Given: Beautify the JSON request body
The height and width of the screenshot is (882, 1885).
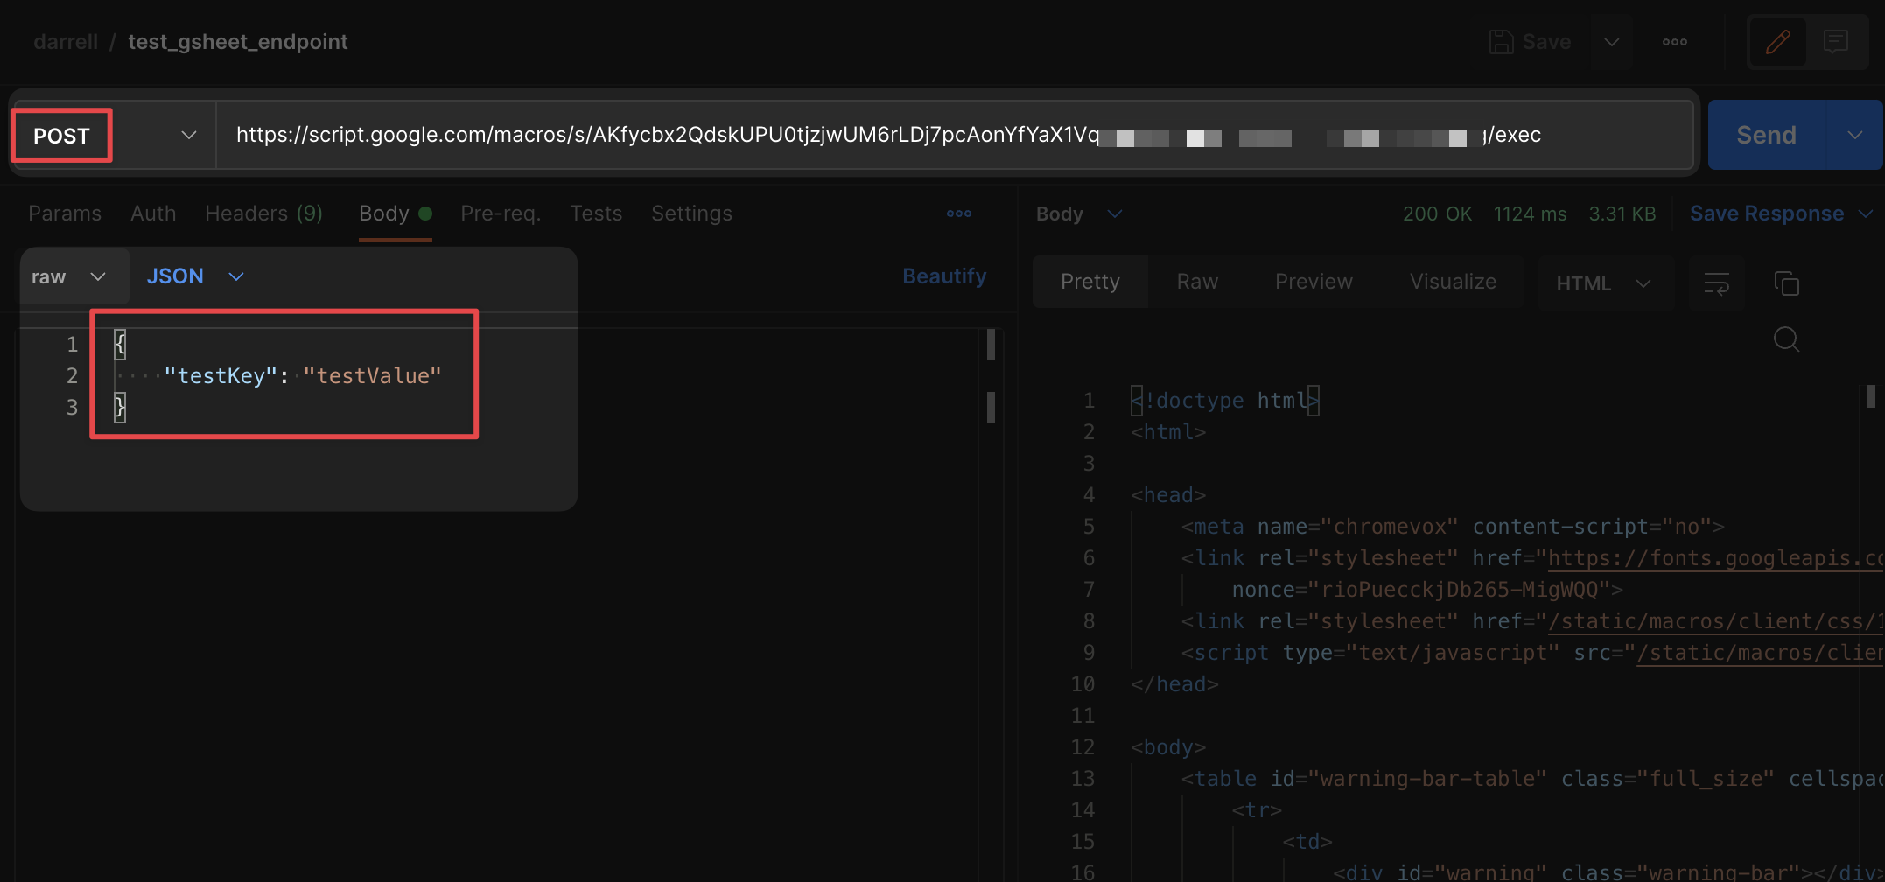Looking at the screenshot, I should pos(944,276).
